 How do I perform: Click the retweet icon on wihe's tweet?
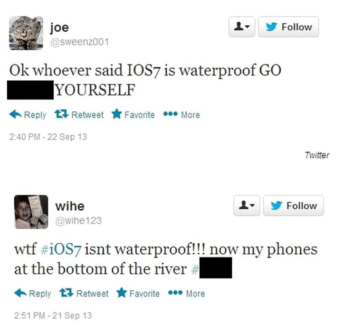click(67, 293)
